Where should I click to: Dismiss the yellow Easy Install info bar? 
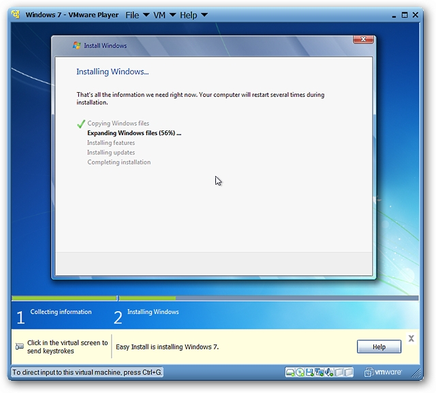tap(411, 338)
